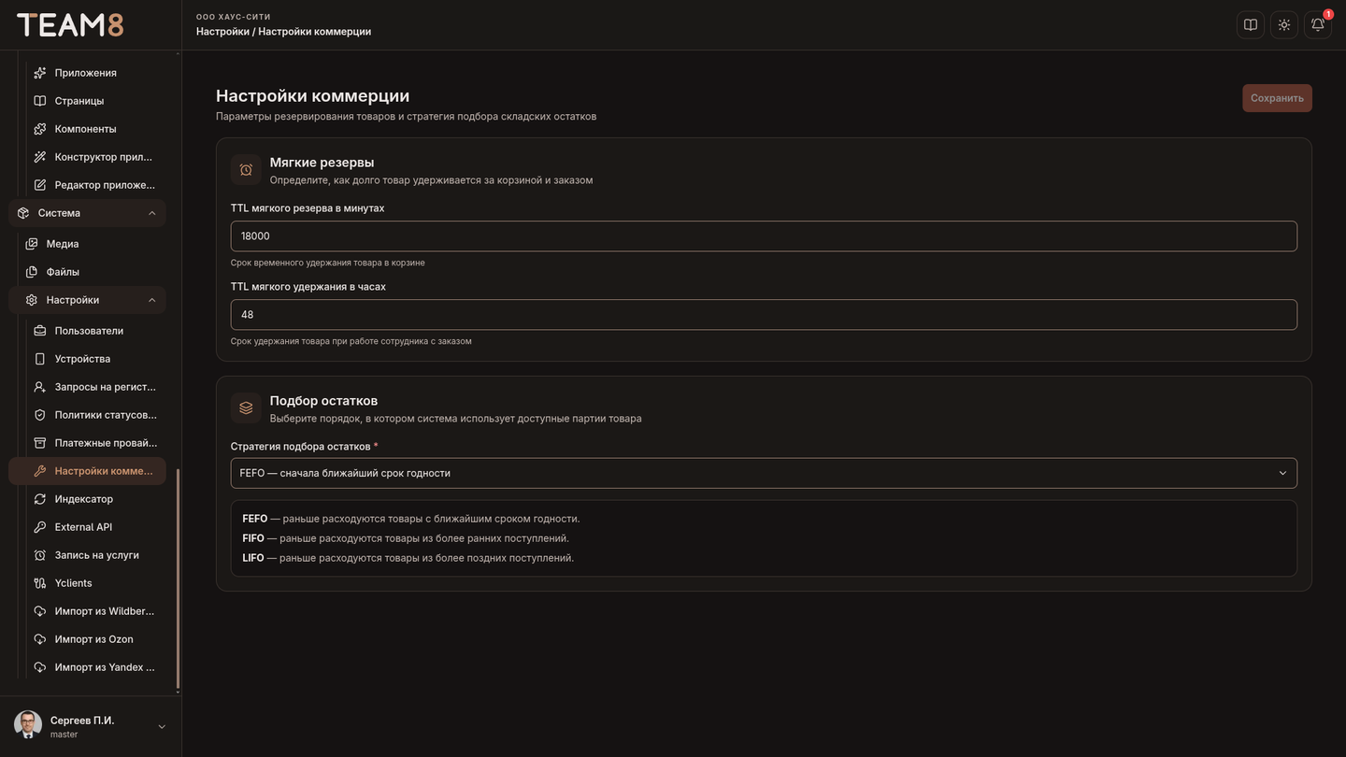Click the Устройства phone icon

pos(40,359)
